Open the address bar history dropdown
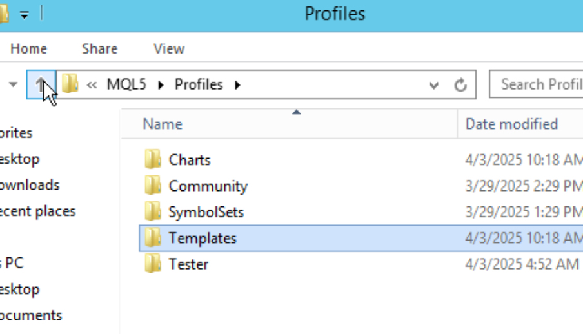This screenshot has width=583, height=334. coord(434,85)
